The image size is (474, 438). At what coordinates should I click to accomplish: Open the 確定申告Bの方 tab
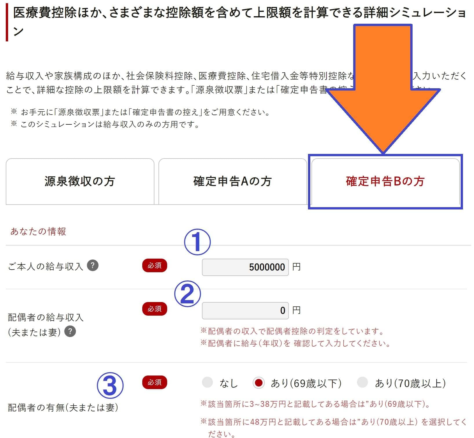385,181
